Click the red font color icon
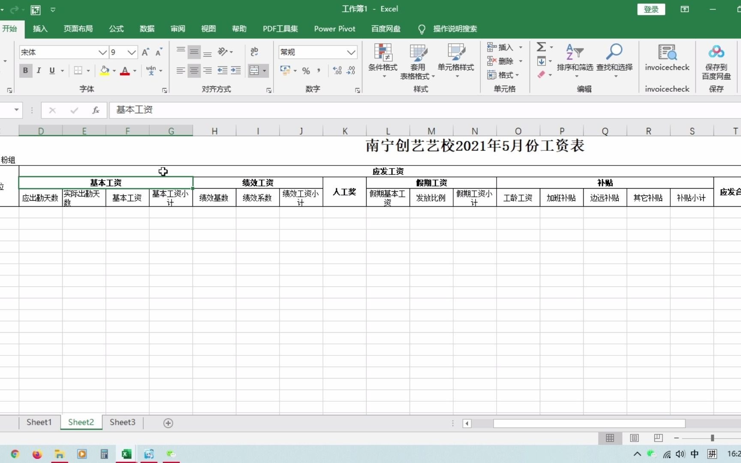 [x=125, y=70]
